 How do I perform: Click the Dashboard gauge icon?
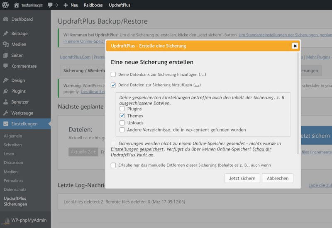(6, 19)
